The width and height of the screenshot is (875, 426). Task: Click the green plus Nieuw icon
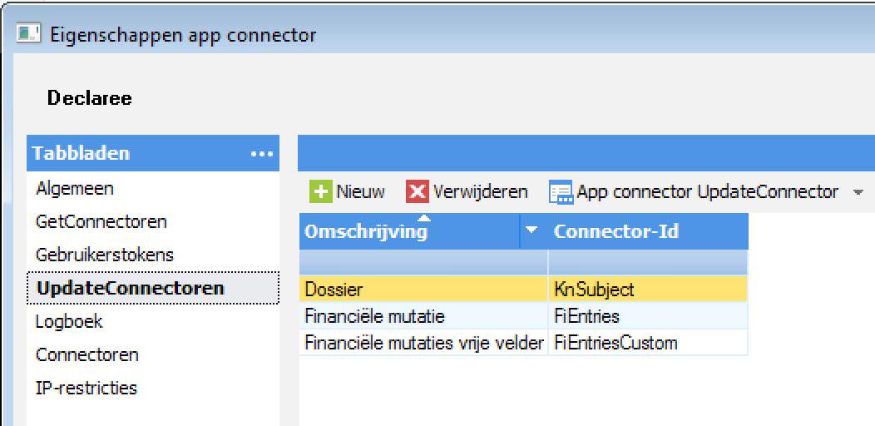point(320,192)
